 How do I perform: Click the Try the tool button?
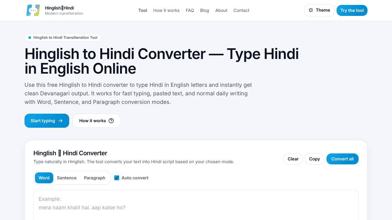point(352,10)
